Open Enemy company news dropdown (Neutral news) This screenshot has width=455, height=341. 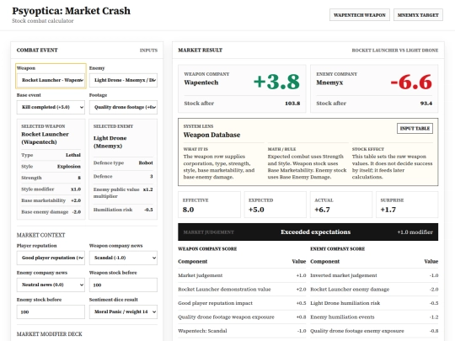point(51,285)
